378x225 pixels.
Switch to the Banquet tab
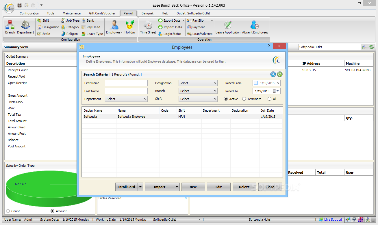(147, 13)
